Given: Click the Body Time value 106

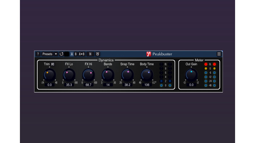Looking at the screenshot, I should coord(147,85).
